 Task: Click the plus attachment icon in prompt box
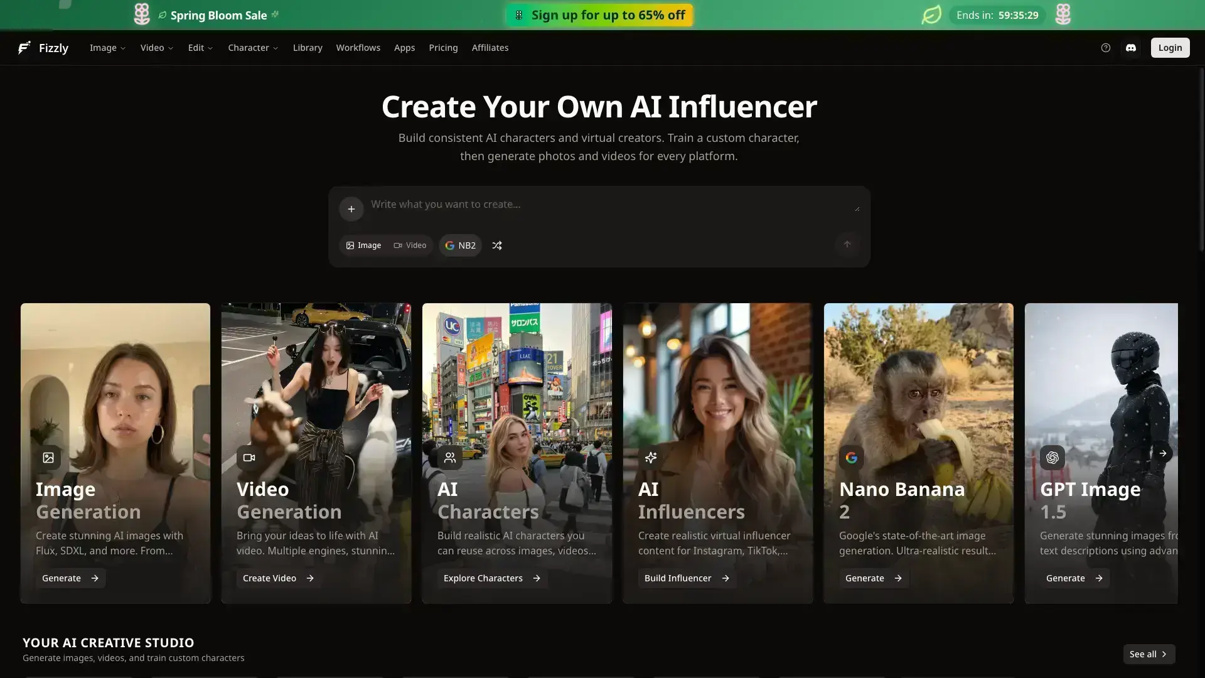[x=351, y=209]
